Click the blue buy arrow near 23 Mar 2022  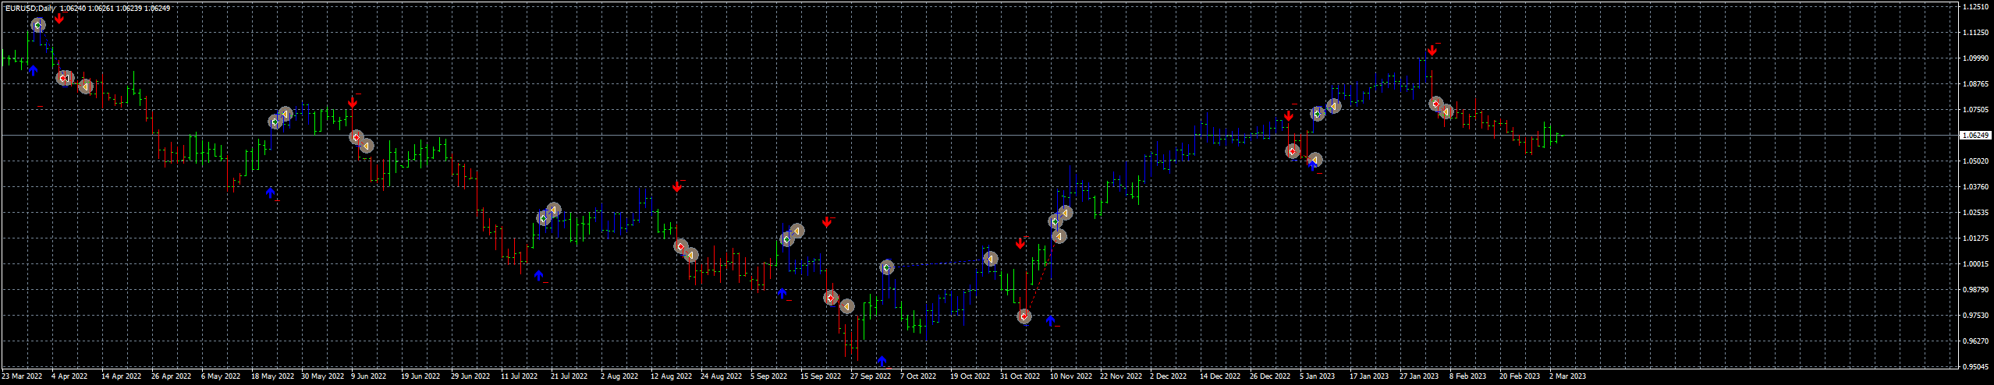coord(33,70)
